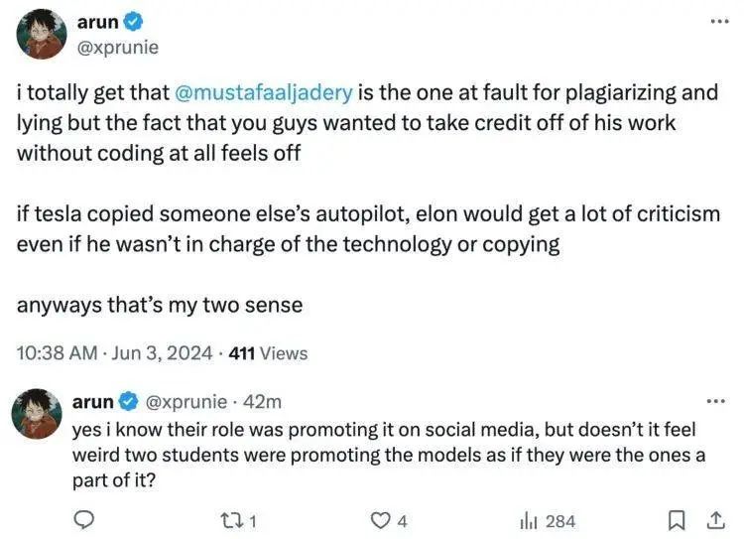Open more options menu on reply
The image size is (744, 539).
pos(714,401)
